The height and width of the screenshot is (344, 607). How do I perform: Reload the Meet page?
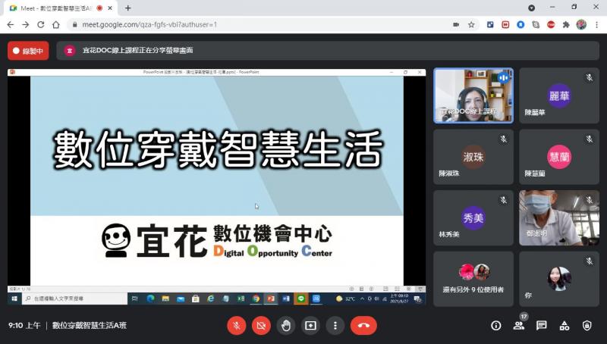point(41,25)
